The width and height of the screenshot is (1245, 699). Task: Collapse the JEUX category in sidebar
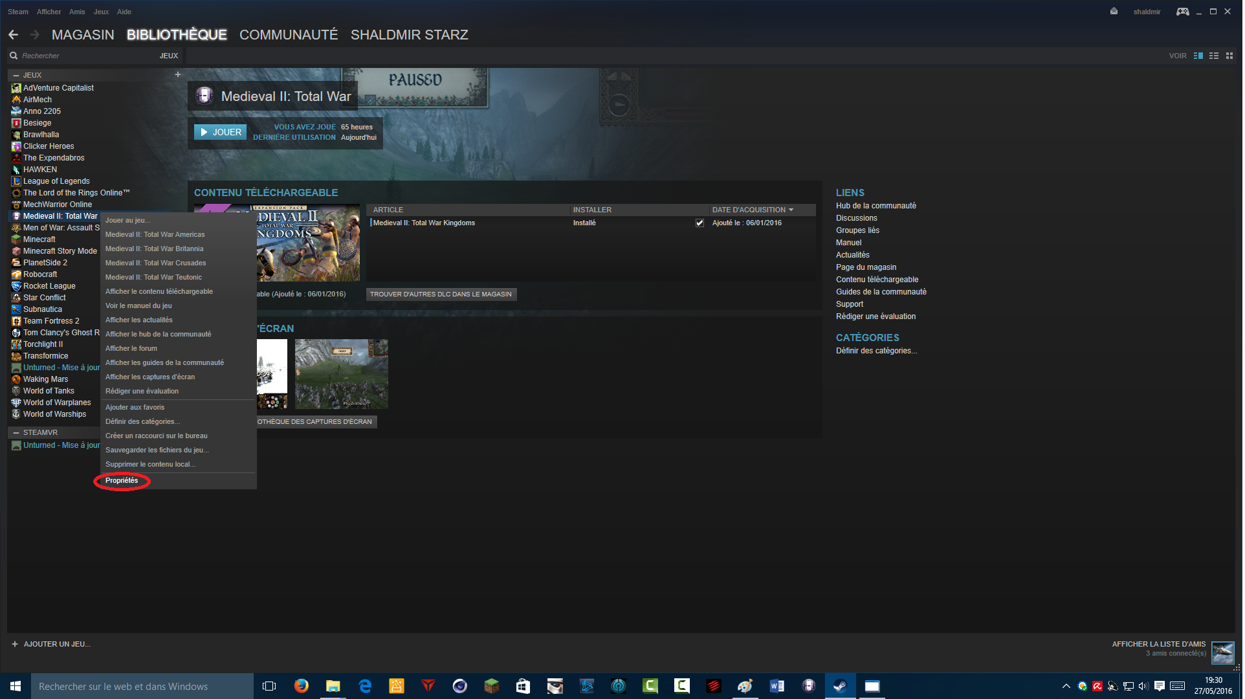16,76
